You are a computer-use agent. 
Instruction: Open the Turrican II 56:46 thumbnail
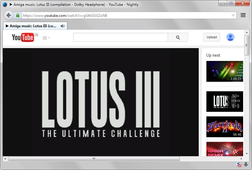pos(224,127)
